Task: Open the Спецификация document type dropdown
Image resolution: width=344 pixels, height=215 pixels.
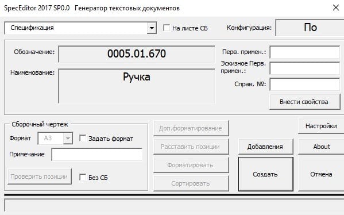Action: pyautogui.click(x=152, y=28)
